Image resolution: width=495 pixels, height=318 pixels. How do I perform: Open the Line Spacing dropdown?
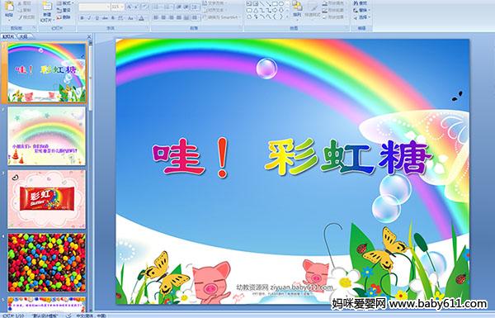196,7
